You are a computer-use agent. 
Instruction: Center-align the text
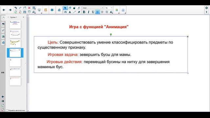(x=102, y=12)
